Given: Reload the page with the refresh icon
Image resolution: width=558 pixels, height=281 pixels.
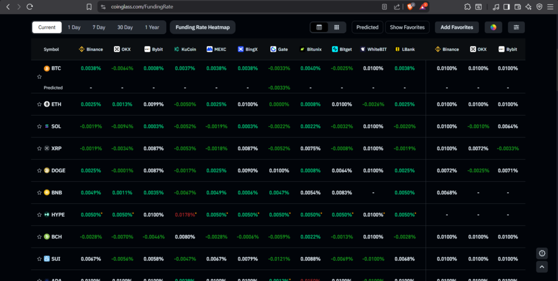Looking at the screenshot, I should [x=29, y=7].
